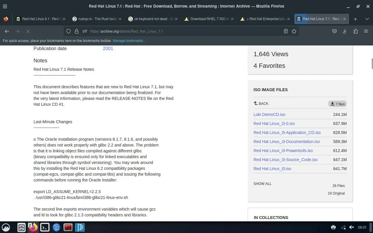The image size is (373, 233).
Task: Select Firefox in the taskbar
Action: [x=33, y=227]
